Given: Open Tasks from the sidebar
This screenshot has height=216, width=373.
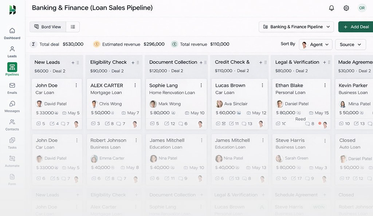Looking at the screenshot, I should point(12,143).
